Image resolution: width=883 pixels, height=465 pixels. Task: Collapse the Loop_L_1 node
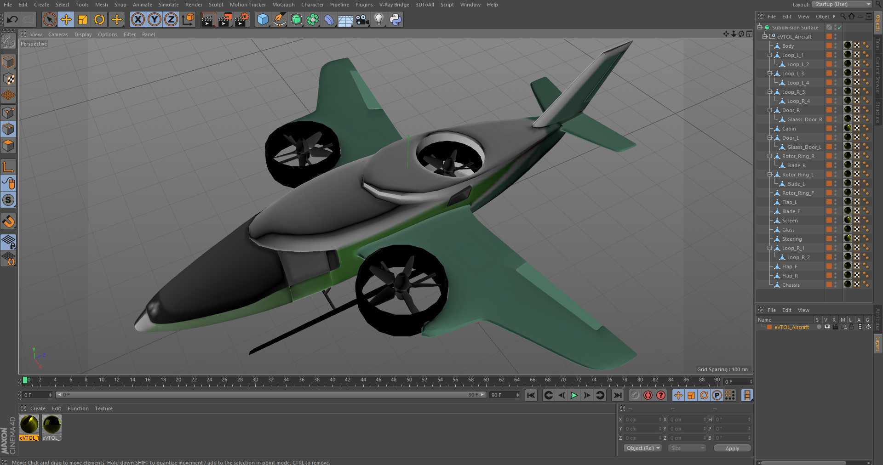point(770,55)
